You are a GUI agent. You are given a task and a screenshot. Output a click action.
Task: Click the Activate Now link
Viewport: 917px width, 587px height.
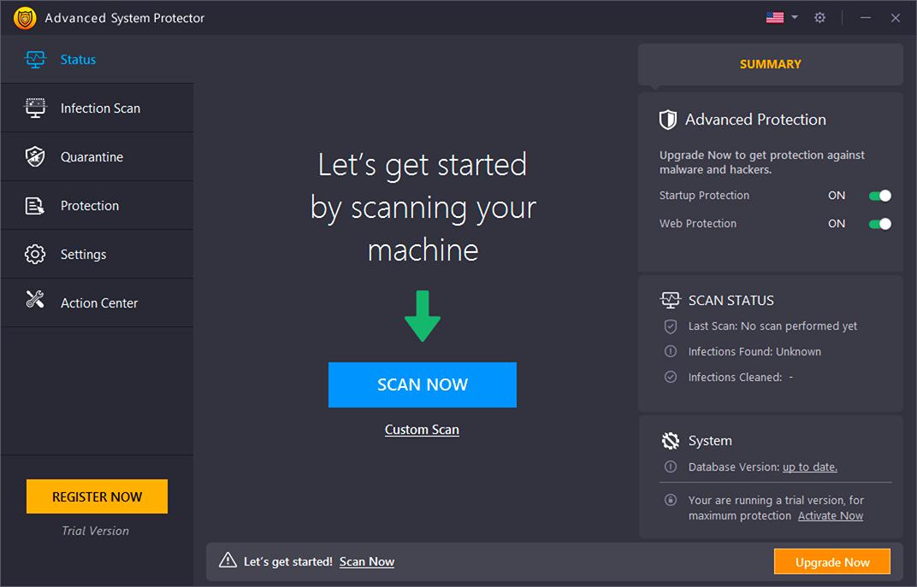coord(830,516)
